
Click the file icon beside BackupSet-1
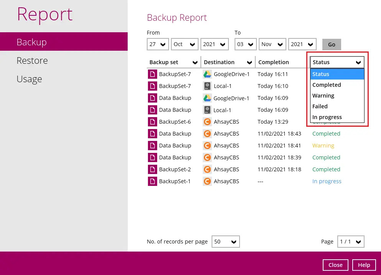click(x=153, y=181)
